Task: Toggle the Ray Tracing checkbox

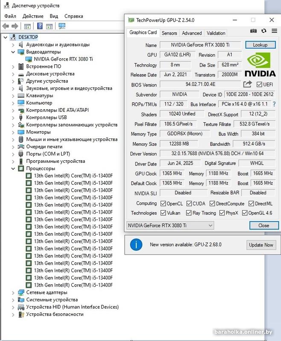Action: point(189,213)
